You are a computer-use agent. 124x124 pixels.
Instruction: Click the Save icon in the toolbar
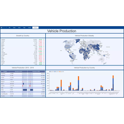pyautogui.click(x=1, y=27)
